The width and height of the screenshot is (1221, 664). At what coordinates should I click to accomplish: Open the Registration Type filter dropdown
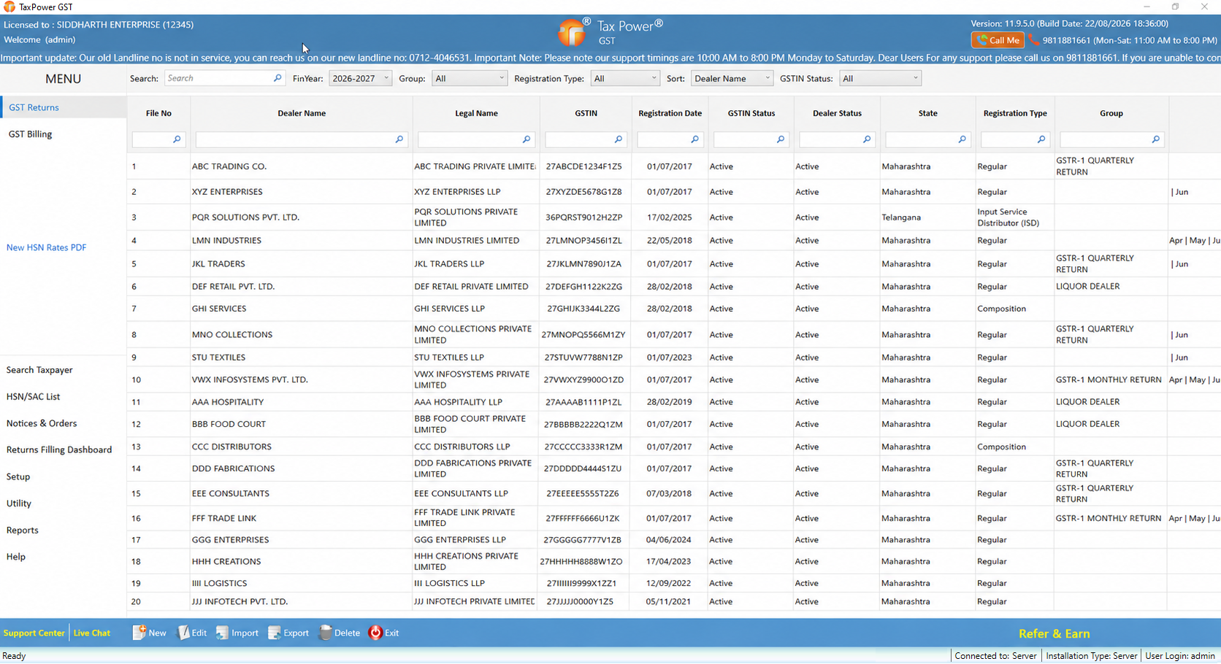625,78
